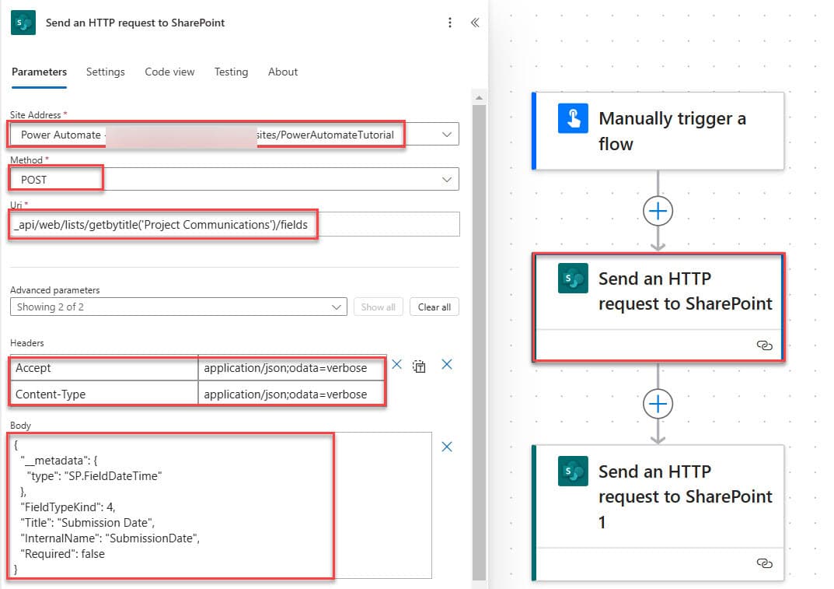
Task: Click the connection link icon on HTTP request 1
Action: [x=764, y=563]
